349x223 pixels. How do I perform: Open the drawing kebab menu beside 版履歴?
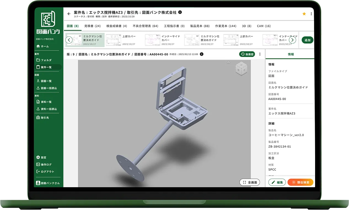pyautogui.click(x=260, y=54)
